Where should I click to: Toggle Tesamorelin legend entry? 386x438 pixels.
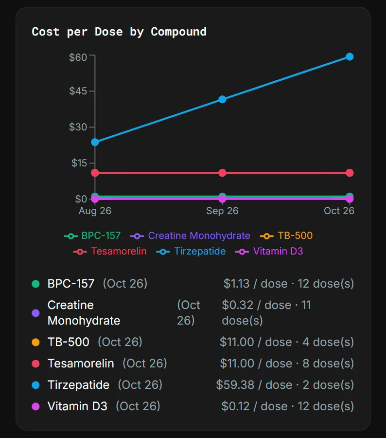(x=110, y=252)
